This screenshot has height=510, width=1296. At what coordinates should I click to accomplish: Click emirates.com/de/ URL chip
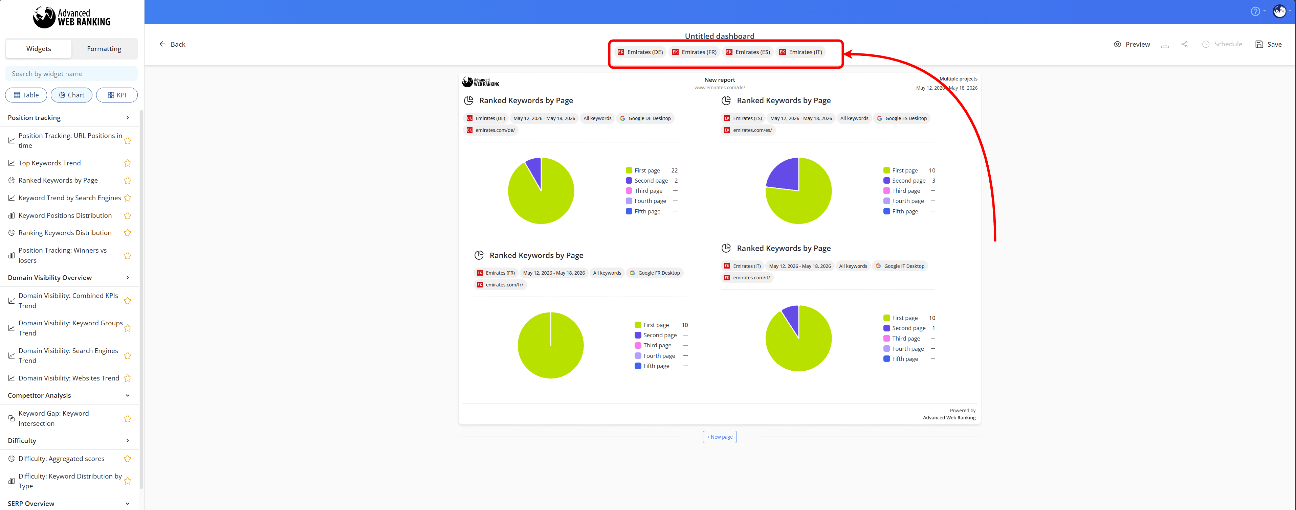click(x=490, y=130)
